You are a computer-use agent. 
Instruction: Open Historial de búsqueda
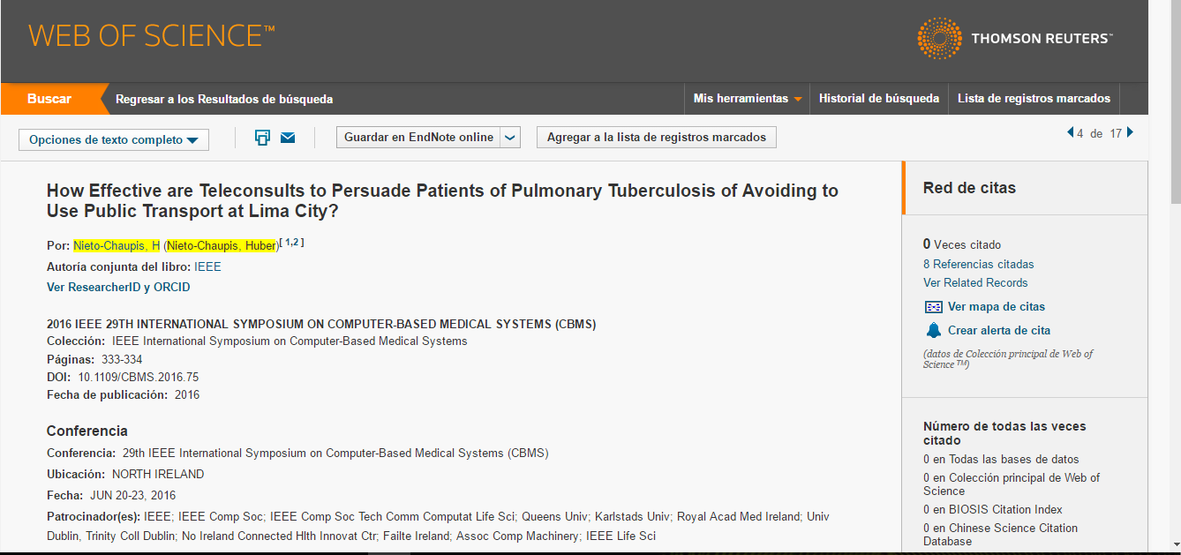(879, 99)
